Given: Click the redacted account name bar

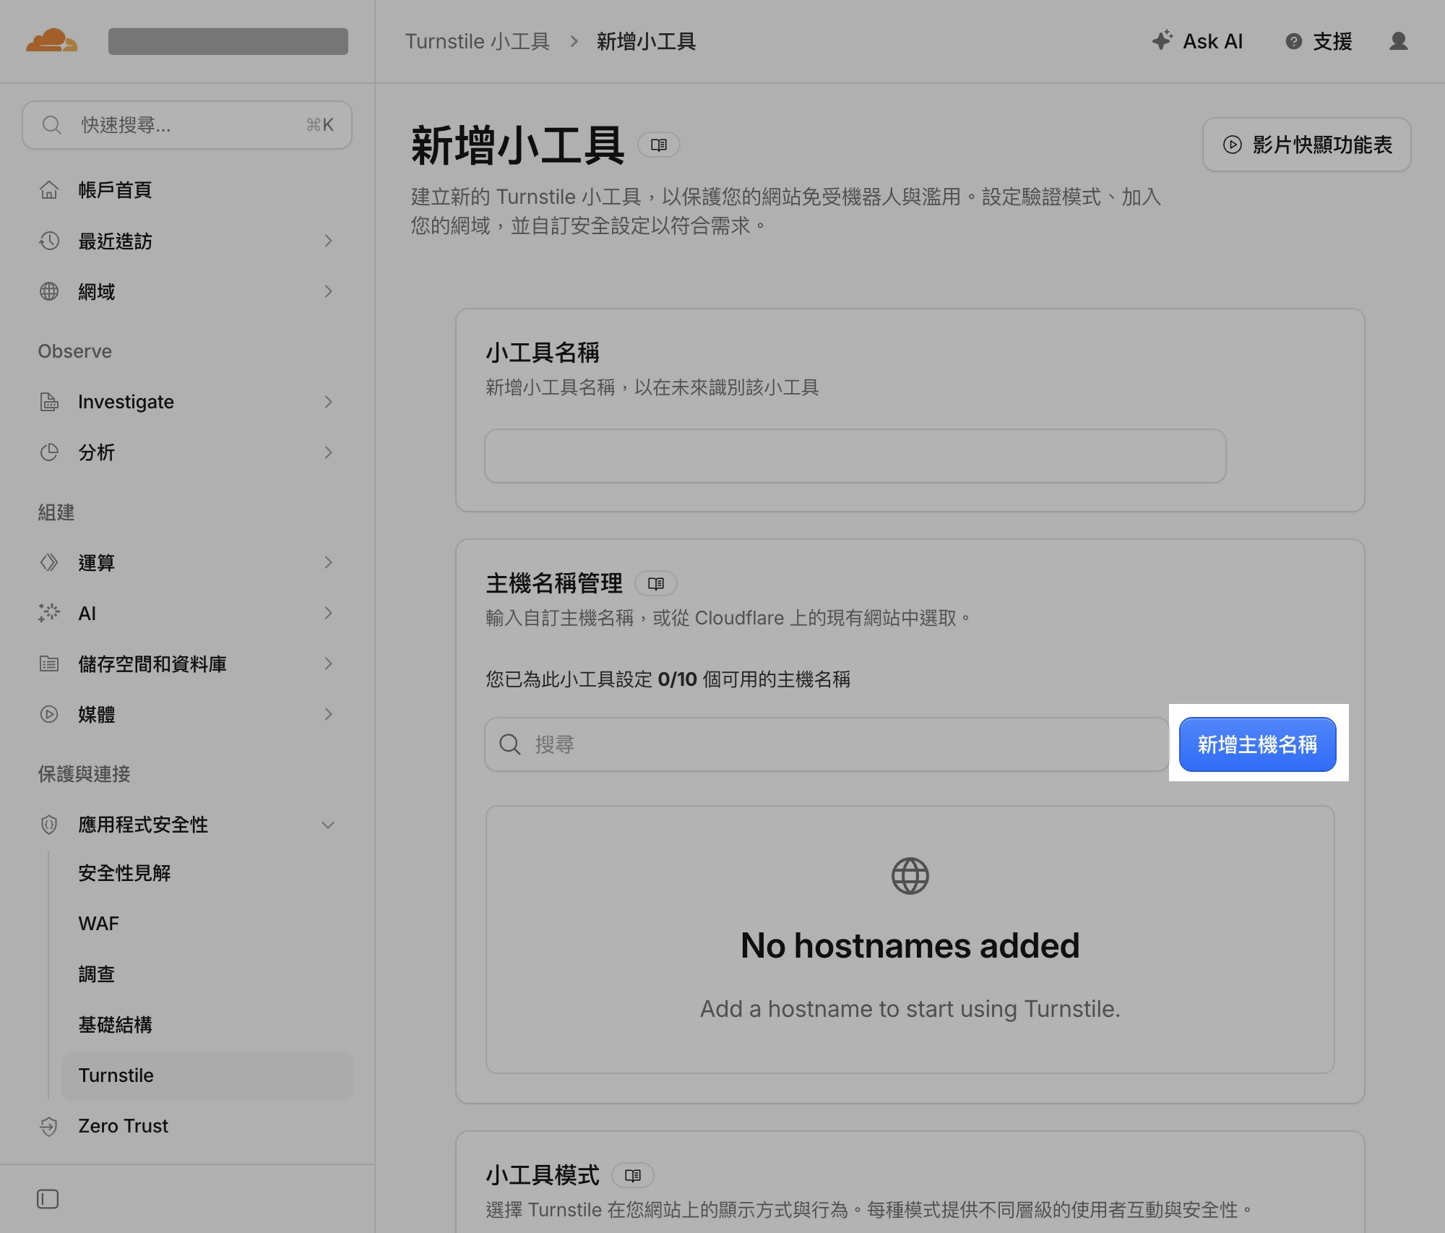Looking at the screenshot, I should point(228,41).
